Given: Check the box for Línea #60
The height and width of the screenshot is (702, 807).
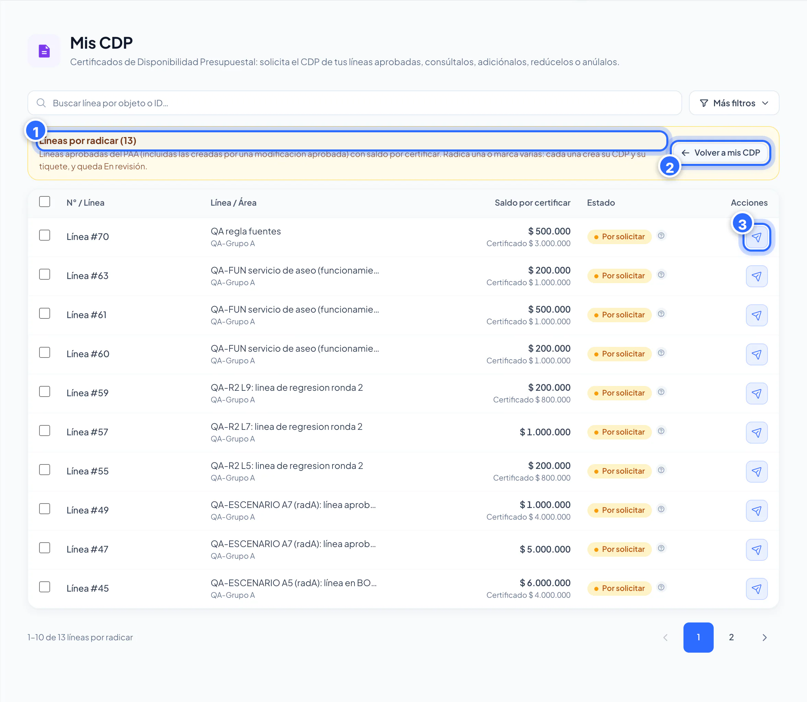Looking at the screenshot, I should [x=45, y=353].
